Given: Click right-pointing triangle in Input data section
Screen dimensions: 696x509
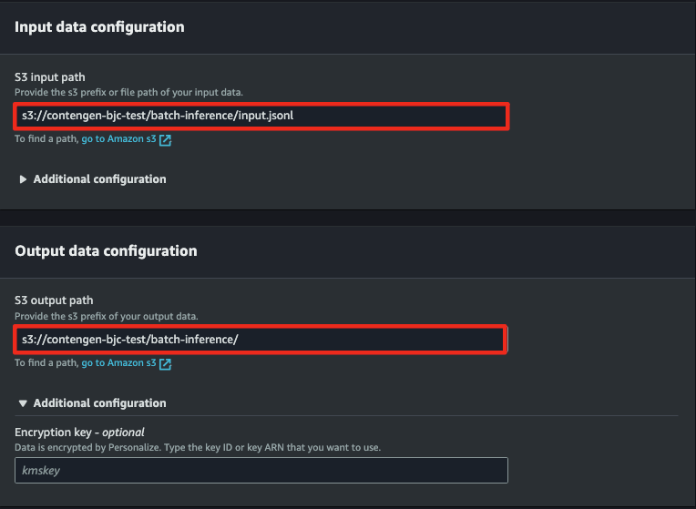Looking at the screenshot, I should (23, 179).
